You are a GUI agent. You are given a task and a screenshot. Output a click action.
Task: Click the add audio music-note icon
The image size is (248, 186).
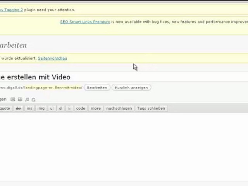pyautogui.click(x=27, y=100)
